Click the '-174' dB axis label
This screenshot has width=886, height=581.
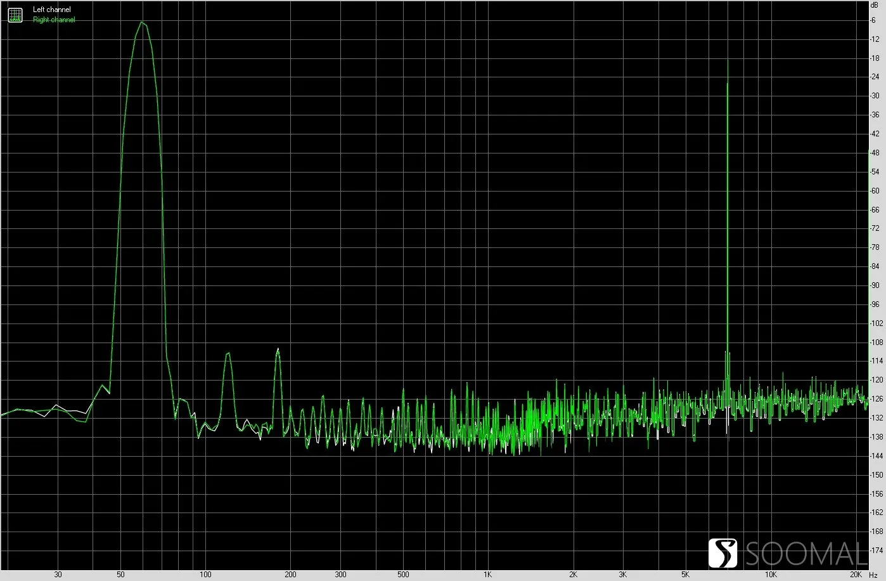877,550
